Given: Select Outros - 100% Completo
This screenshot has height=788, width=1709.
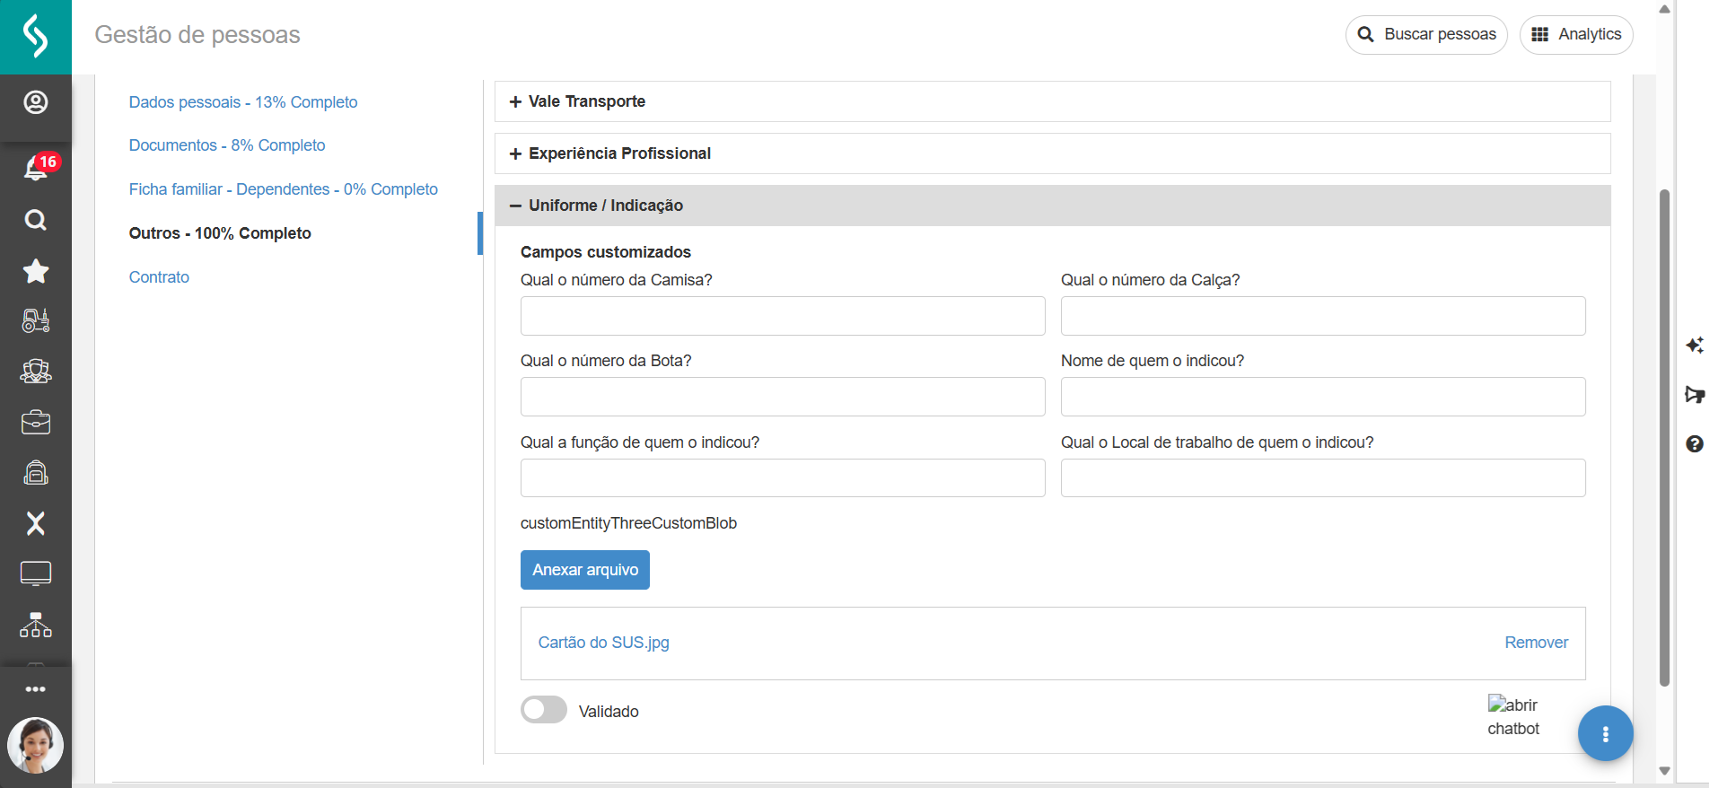Looking at the screenshot, I should (x=220, y=233).
